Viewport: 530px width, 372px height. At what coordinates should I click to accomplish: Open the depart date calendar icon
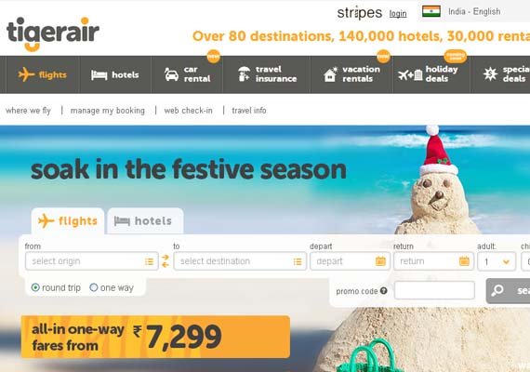click(380, 261)
